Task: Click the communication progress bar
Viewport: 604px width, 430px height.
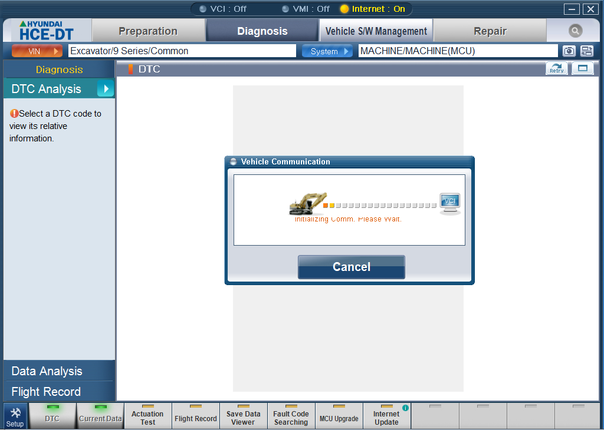Action: point(379,206)
